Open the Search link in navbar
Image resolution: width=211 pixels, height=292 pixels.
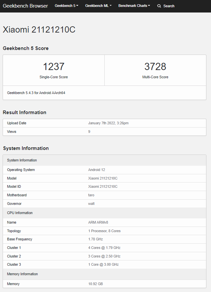tap(169, 6)
